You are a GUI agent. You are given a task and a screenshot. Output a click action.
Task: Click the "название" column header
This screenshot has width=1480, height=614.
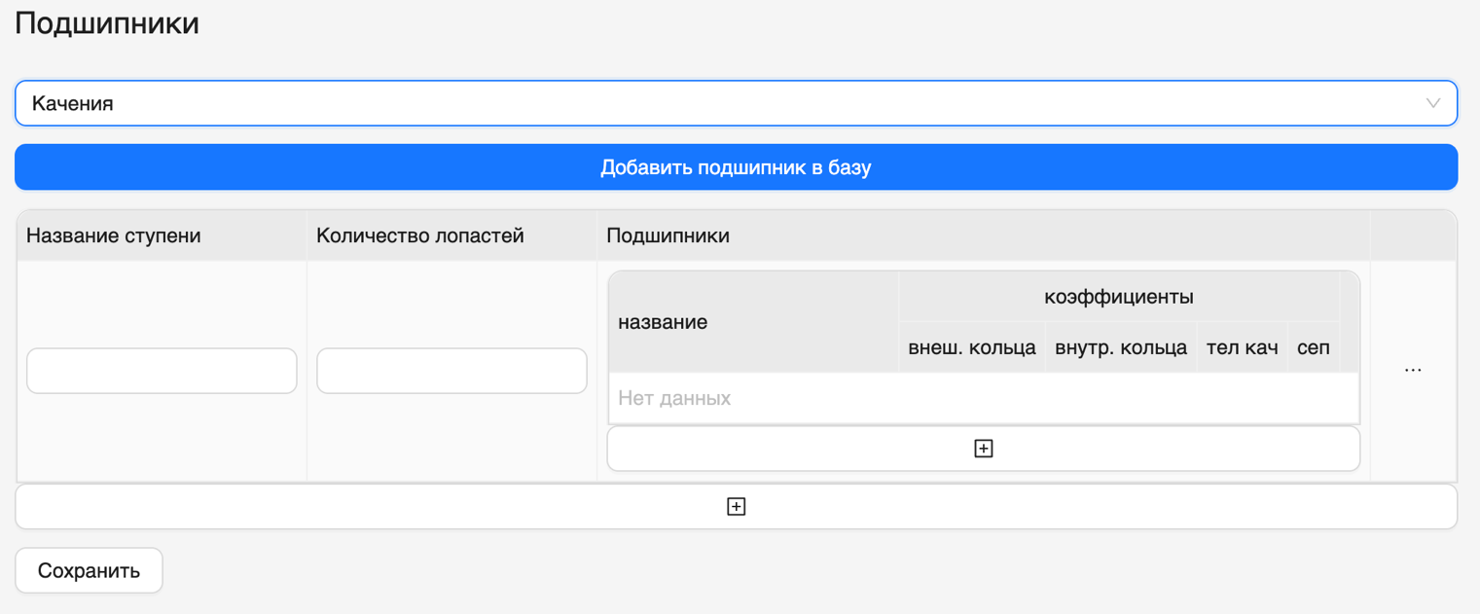[x=662, y=322]
